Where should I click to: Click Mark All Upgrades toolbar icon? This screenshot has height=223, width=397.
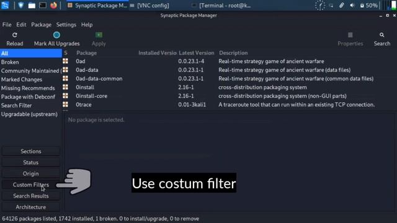tap(56, 35)
